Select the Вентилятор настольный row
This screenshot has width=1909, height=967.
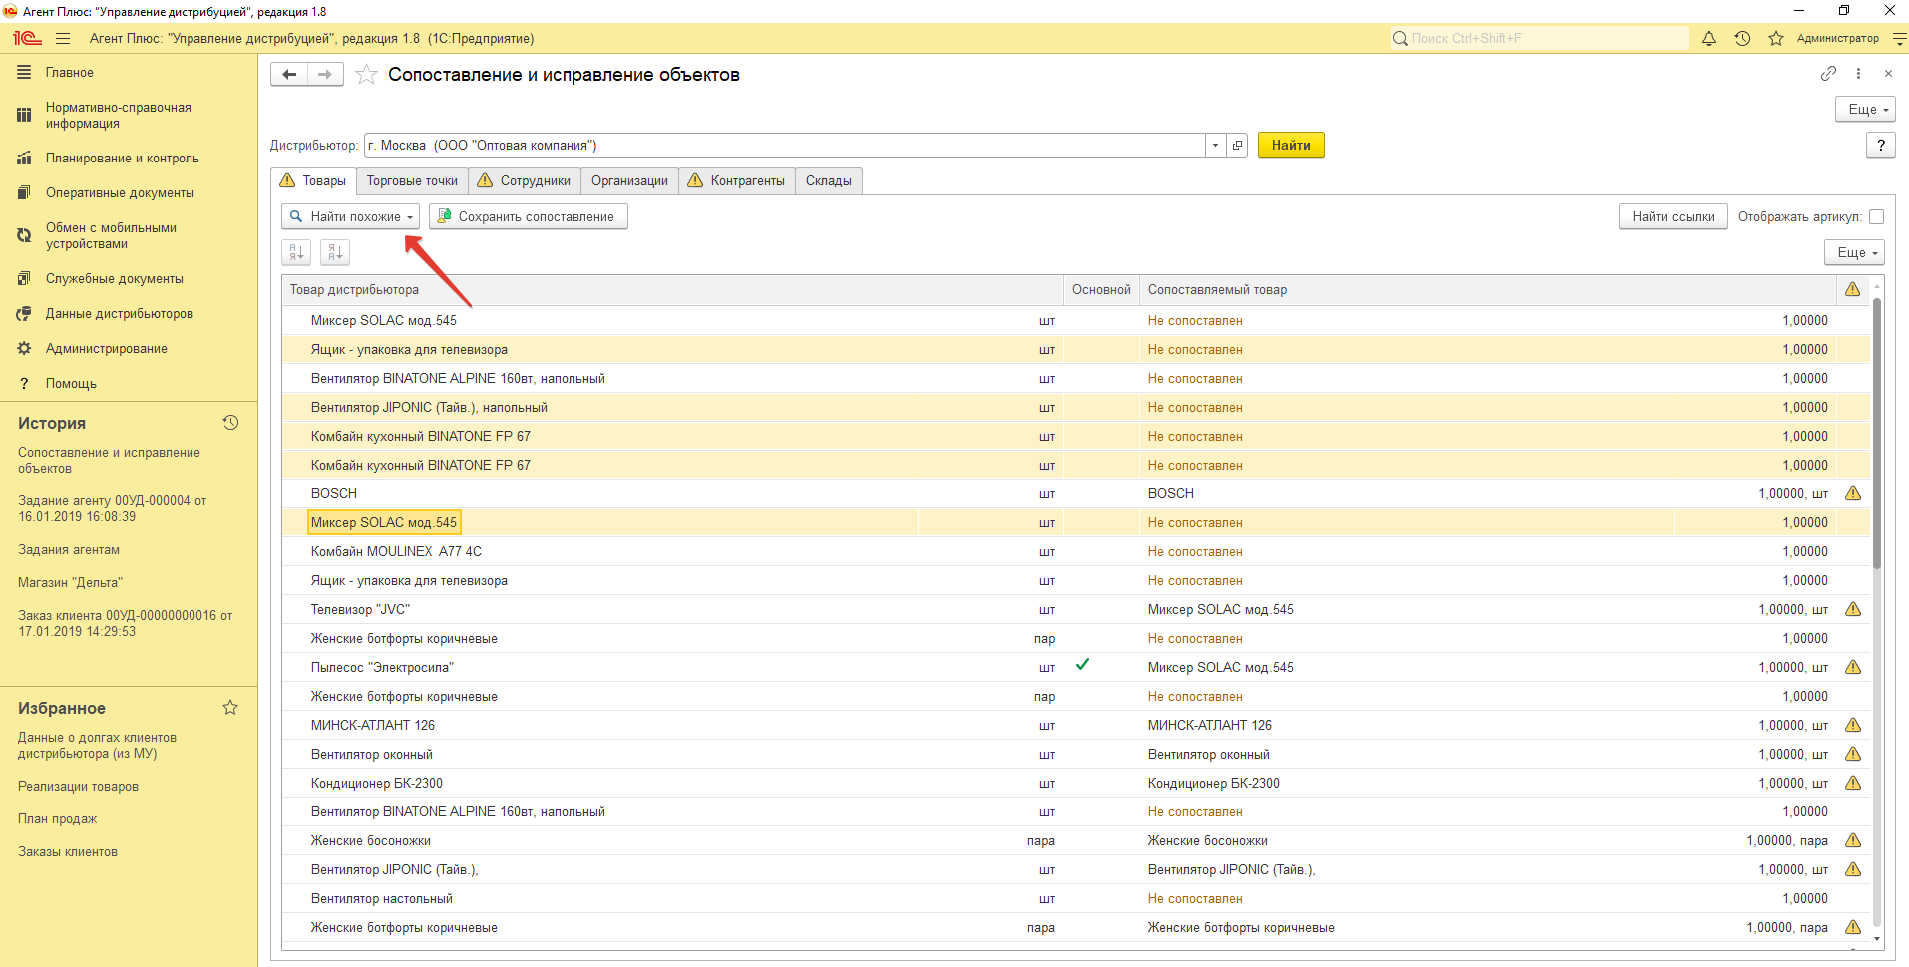(1075, 898)
